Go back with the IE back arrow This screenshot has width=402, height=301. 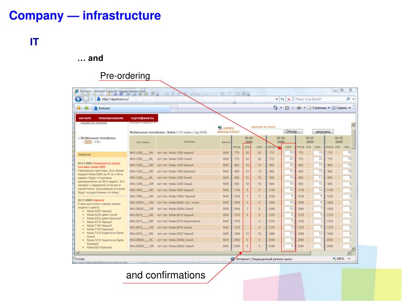pos(79,99)
